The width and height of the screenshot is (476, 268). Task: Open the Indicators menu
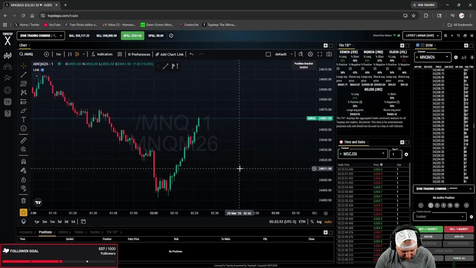pos(102,54)
